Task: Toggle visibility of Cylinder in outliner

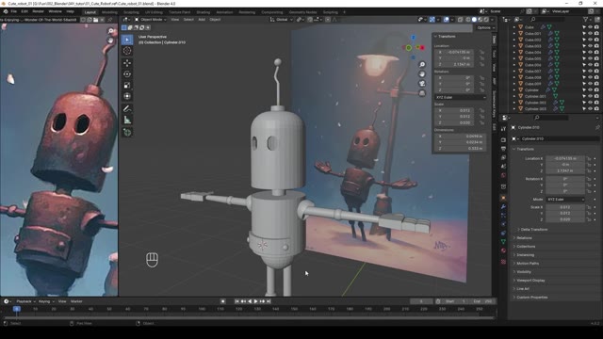Action: coord(590,90)
